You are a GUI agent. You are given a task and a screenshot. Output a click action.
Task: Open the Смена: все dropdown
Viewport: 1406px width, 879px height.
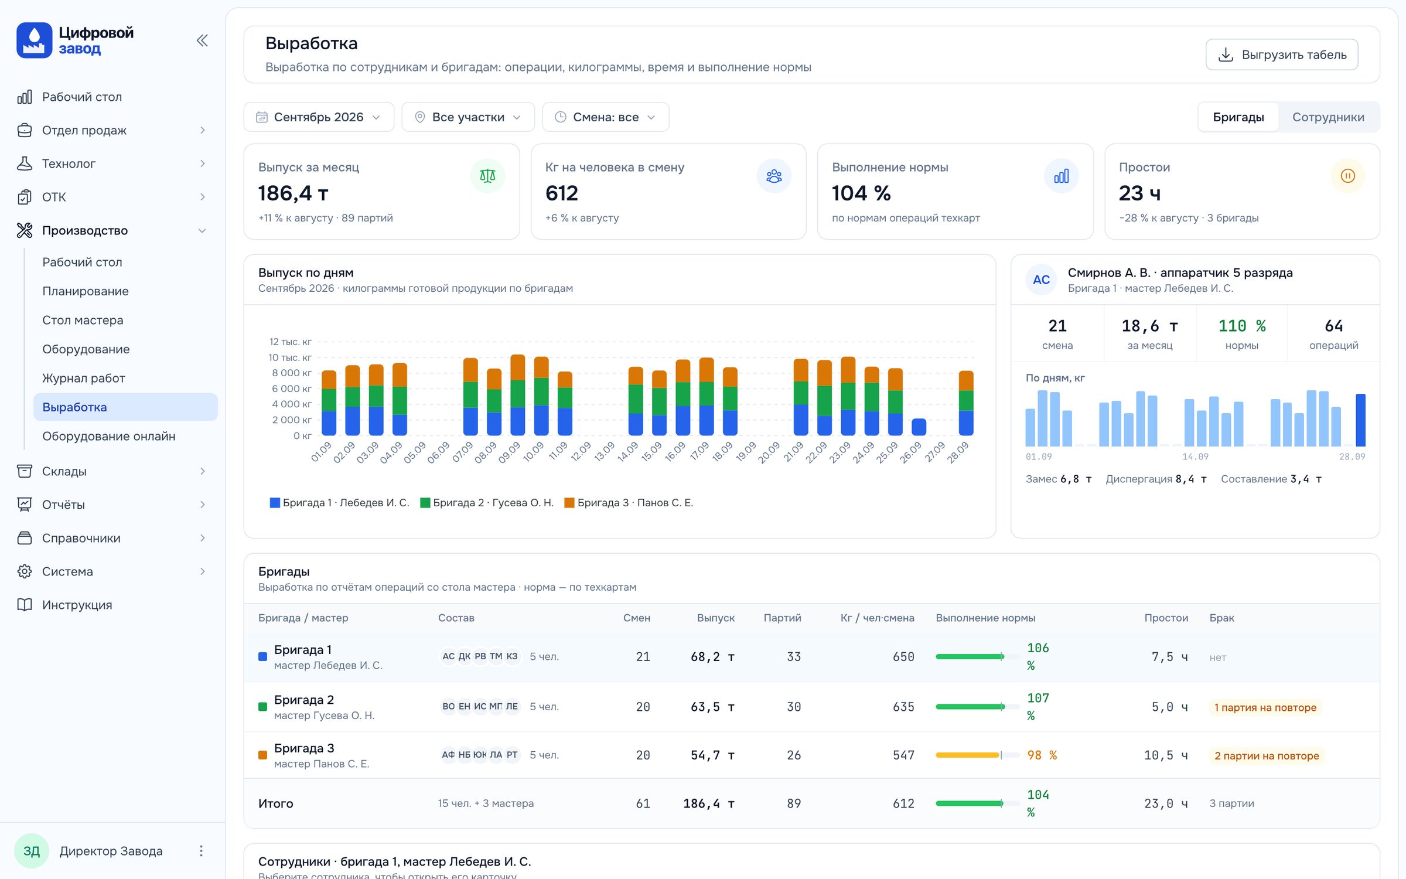point(606,117)
